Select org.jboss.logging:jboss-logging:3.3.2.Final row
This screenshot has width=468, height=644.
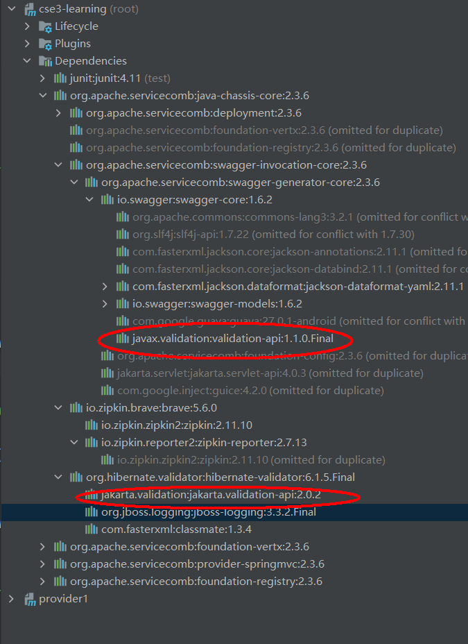click(234, 511)
